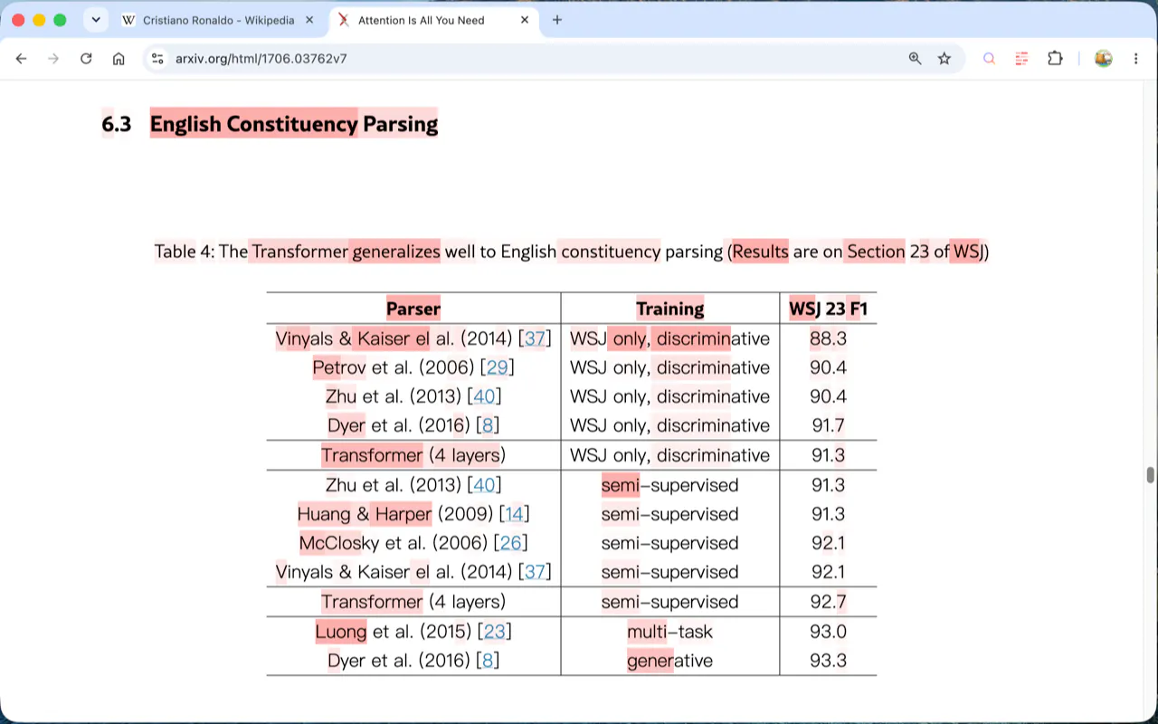Viewport: 1158px width, 724px height.
Task: Open citation 8 in Dyer generative row
Action: coord(488,661)
